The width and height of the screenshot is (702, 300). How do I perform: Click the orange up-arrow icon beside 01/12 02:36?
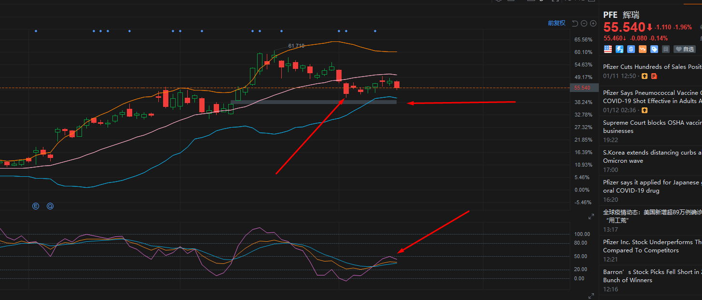tap(645, 110)
